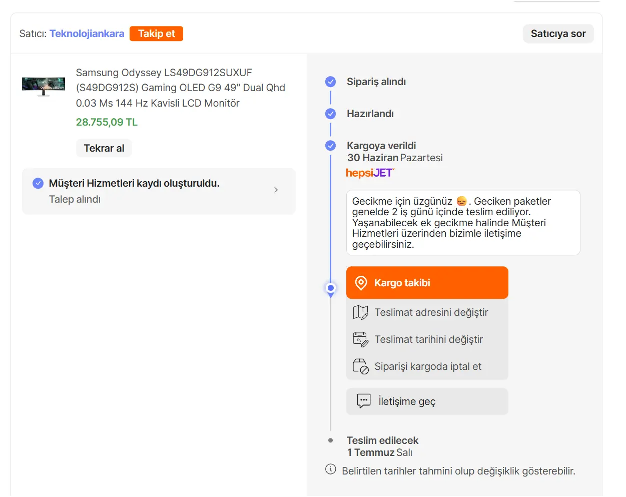Select the package cancel icon
Image resolution: width=626 pixels, height=497 pixels.
[361, 366]
